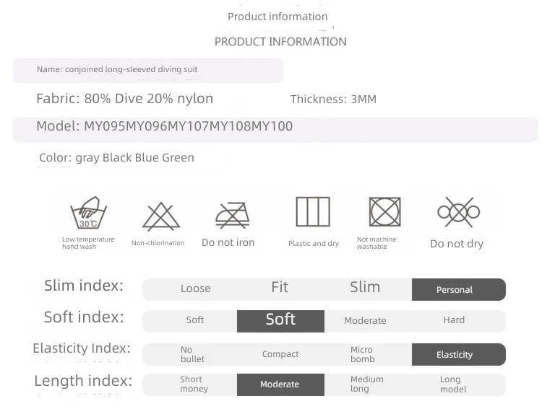Screen dimensions: 542x414
Task: Click the Fabric 80% Dive text
Action: [125, 99]
